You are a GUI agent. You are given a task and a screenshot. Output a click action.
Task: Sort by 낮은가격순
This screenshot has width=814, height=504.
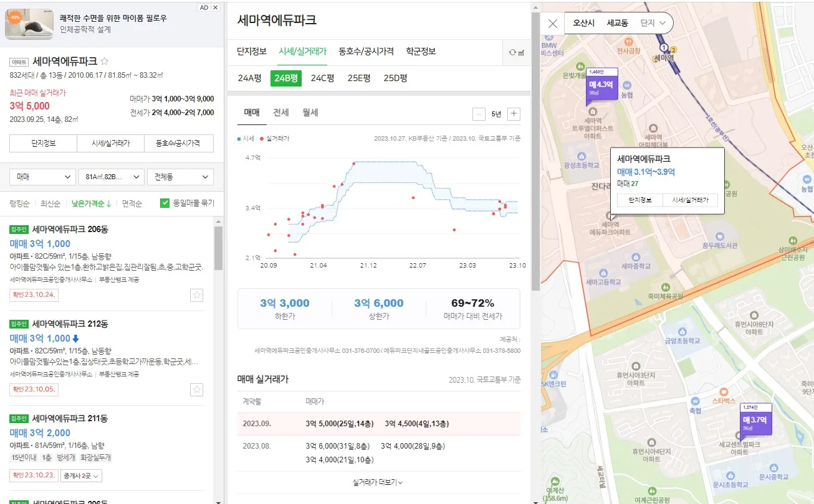tap(91, 203)
